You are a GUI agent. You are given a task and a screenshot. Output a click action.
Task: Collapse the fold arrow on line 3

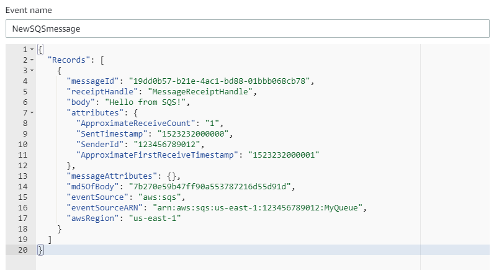point(32,71)
